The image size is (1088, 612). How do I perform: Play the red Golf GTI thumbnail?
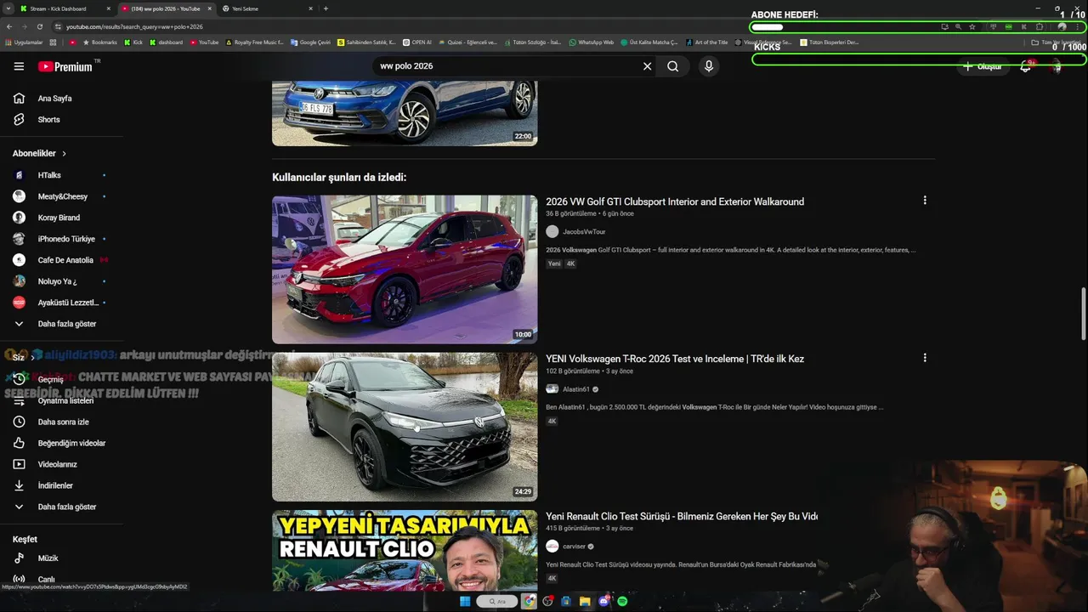tap(405, 269)
